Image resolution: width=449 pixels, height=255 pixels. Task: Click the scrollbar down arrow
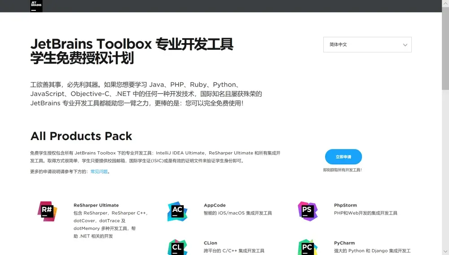point(445,251)
